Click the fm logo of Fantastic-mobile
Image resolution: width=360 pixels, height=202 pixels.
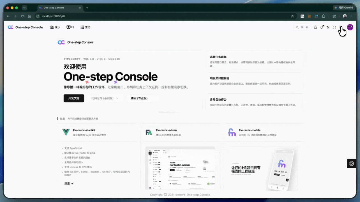232,132
